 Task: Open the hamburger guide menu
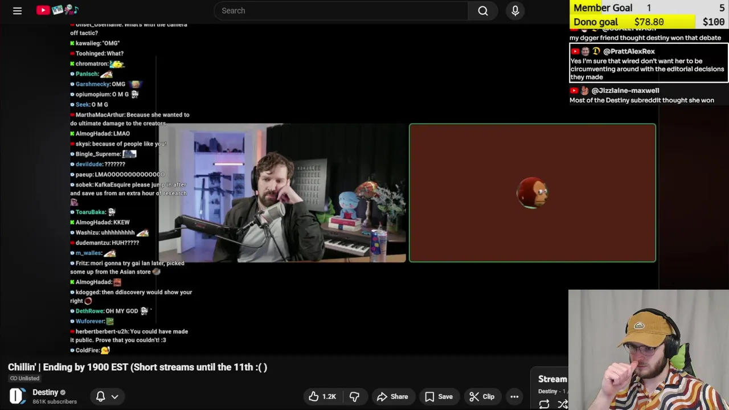pyautogui.click(x=17, y=11)
